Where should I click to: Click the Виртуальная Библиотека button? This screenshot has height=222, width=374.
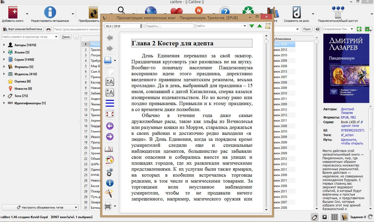point(23,29)
